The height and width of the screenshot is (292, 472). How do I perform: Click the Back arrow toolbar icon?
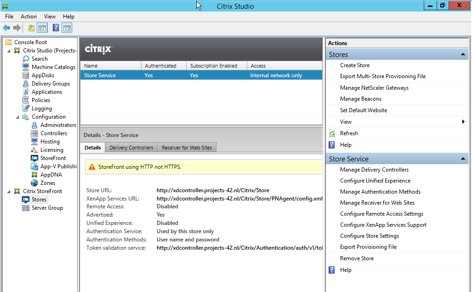[x=6, y=28]
